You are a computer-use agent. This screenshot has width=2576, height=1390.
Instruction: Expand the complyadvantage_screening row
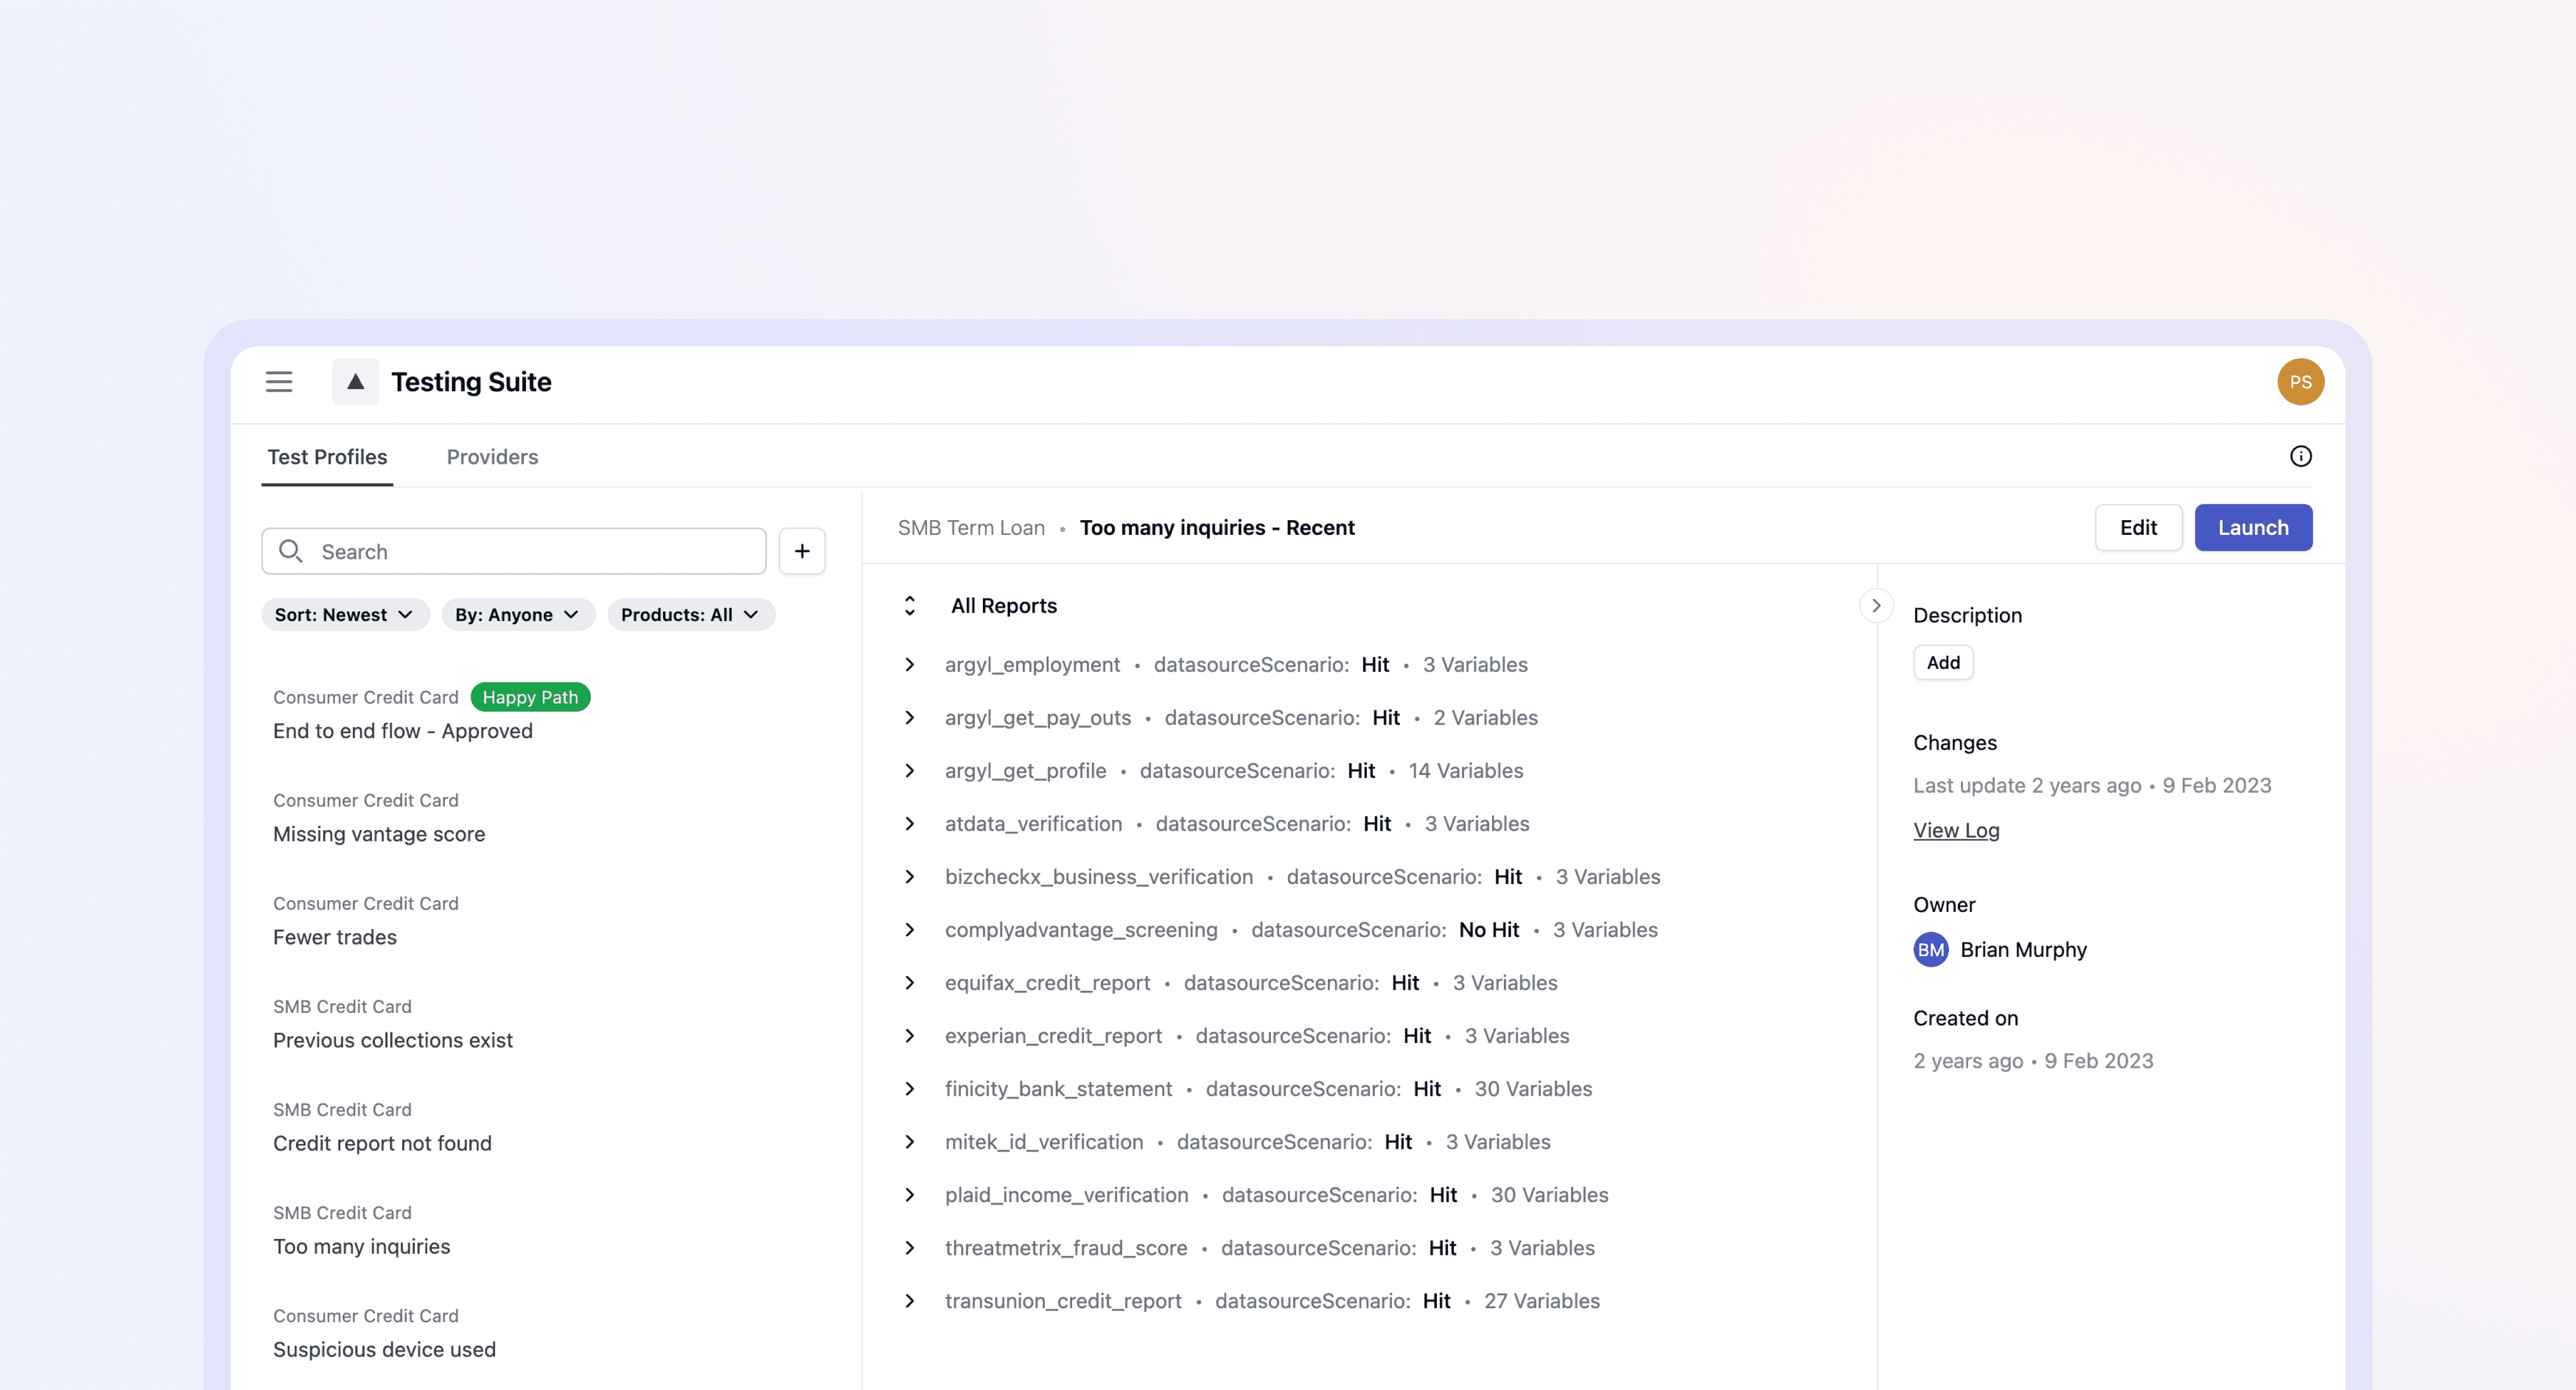(910, 930)
